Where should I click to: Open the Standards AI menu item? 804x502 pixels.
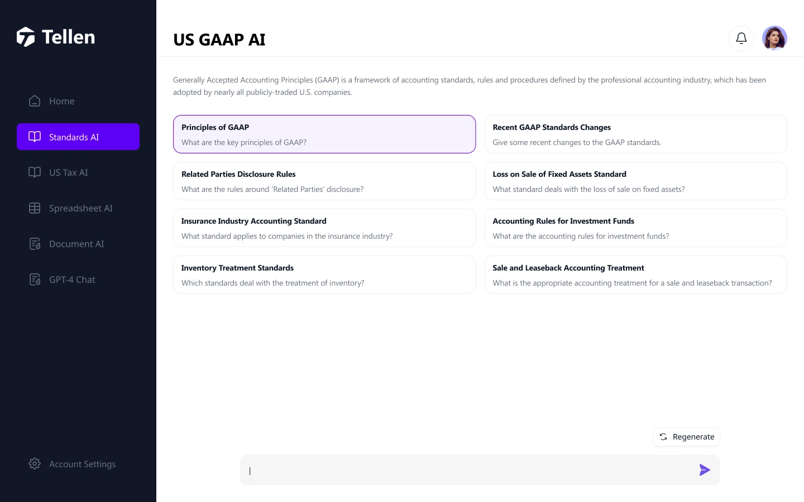pyautogui.click(x=78, y=137)
